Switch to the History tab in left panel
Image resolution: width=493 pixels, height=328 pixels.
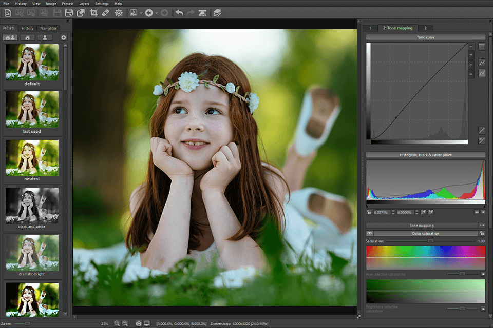click(x=27, y=28)
